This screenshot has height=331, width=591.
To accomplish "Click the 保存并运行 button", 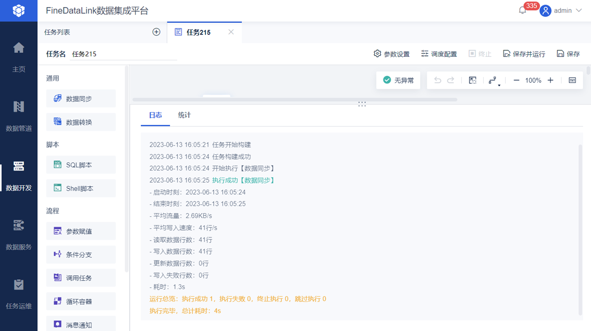I will pos(524,54).
